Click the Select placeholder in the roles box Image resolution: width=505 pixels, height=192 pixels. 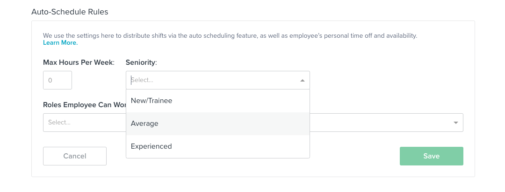click(x=59, y=122)
